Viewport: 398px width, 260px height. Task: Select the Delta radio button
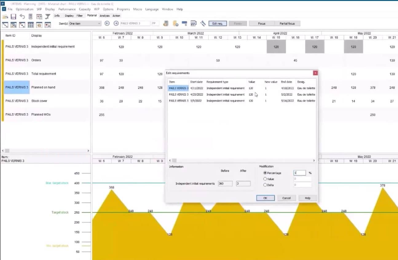point(265,185)
